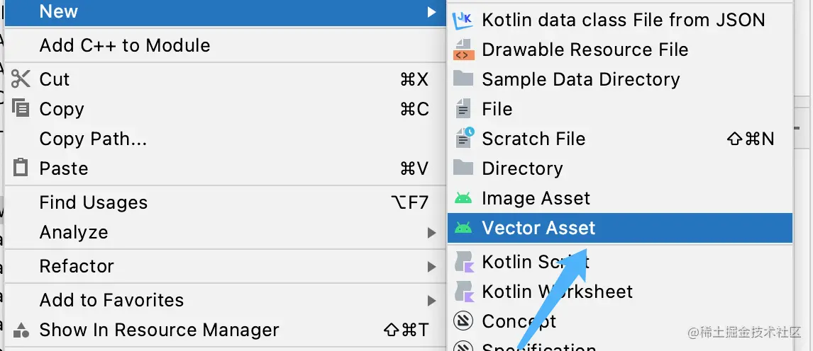Open the Add to Favorites submenu arrow
Image resolution: width=813 pixels, height=351 pixels.
pyautogui.click(x=431, y=300)
